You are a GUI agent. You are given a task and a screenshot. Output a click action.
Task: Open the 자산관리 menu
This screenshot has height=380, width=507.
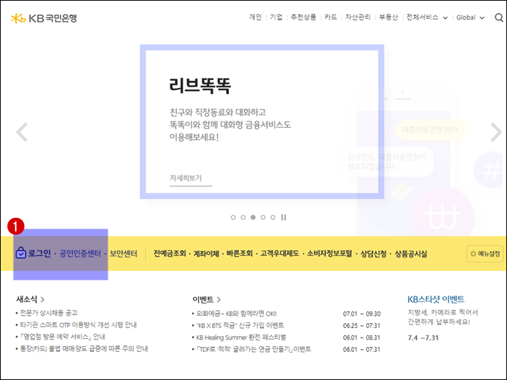point(358,17)
